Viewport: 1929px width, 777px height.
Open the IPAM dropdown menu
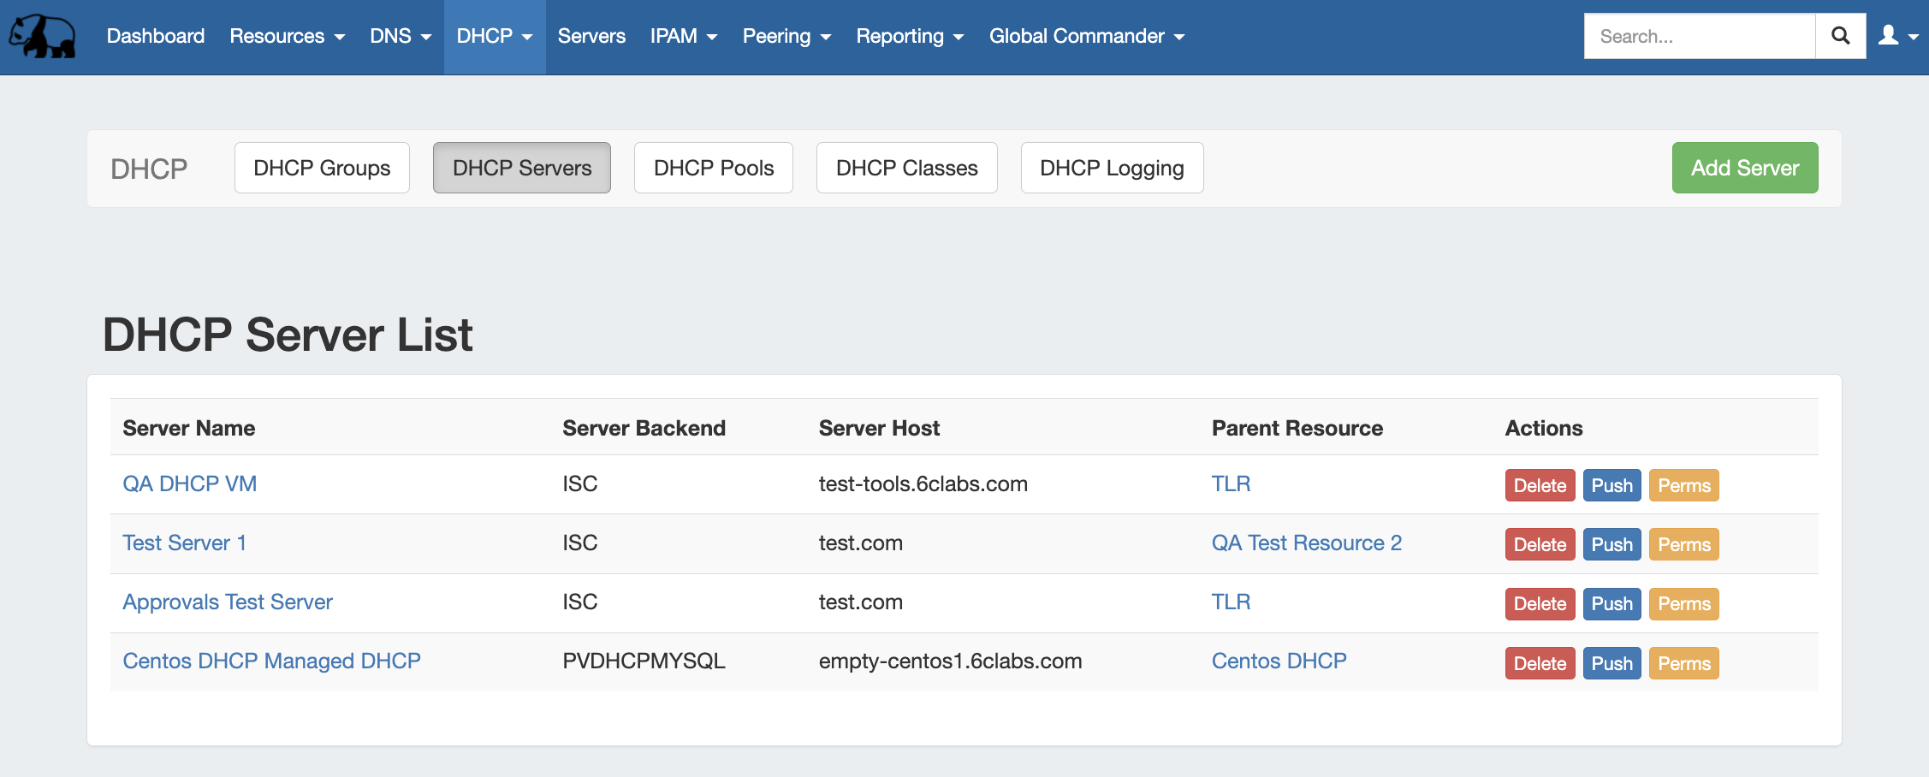(683, 36)
